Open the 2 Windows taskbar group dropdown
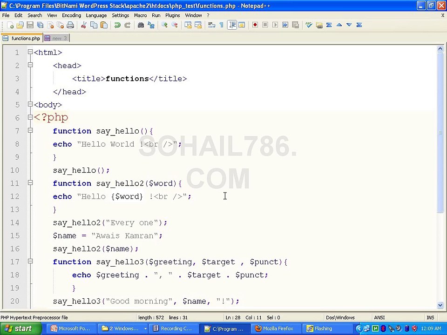Viewport: 447px width, 335px height. (145, 328)
